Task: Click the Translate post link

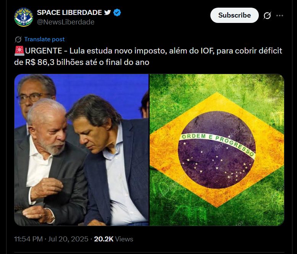Action: pos(45,39)
